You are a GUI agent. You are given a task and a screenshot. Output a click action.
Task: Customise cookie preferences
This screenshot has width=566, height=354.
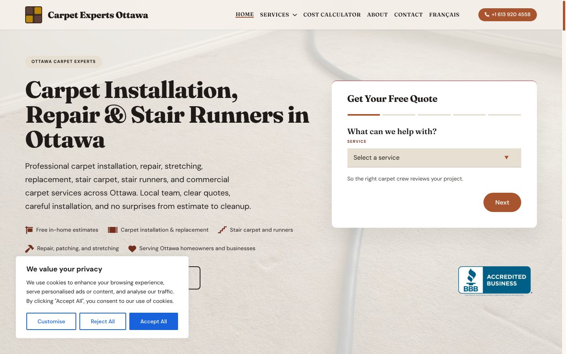coord(51,321)
